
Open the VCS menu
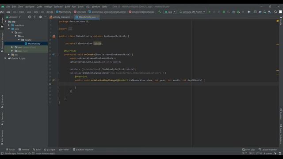(88, 7)
